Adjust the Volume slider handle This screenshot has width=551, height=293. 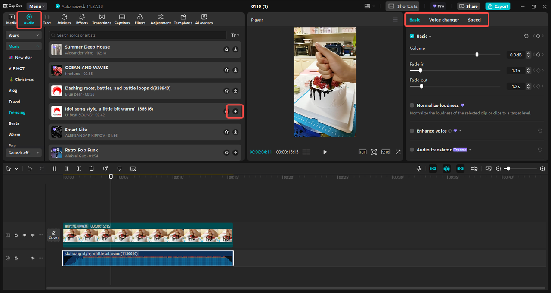(x=477, y=55)
